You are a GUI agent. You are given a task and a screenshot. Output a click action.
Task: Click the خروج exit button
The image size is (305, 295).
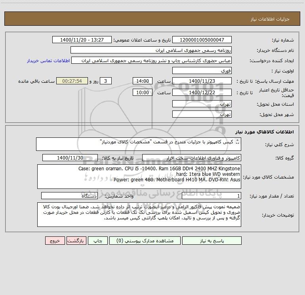pos(55,241)
